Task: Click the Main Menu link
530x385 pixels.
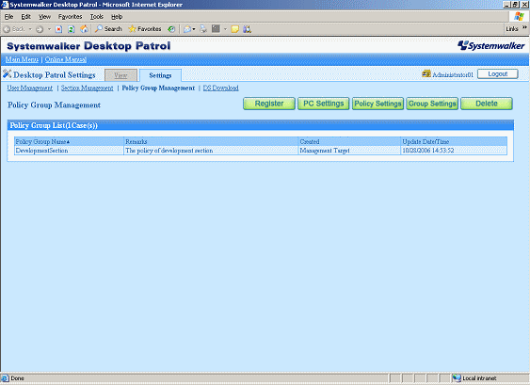Action: 22,59
